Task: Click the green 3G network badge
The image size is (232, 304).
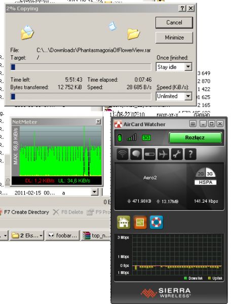Action: (x=146, y=138)
